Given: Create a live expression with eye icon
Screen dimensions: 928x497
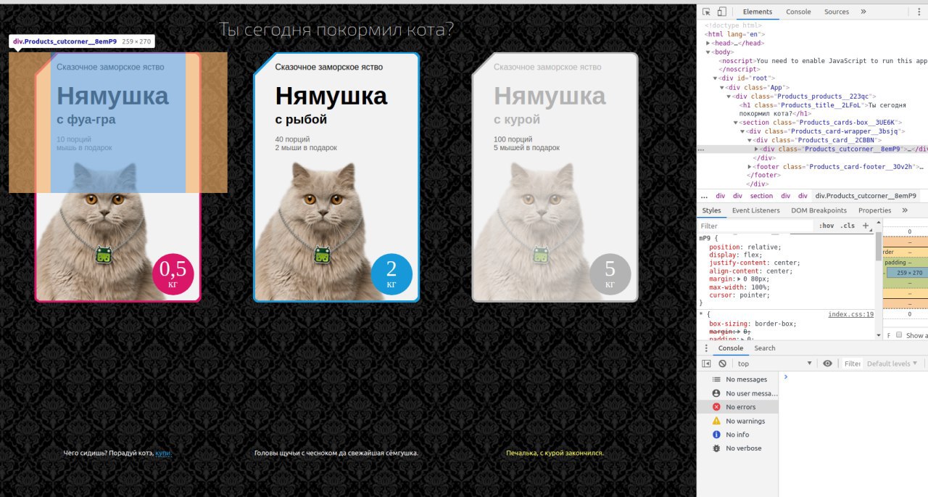Looking at the screenshot, I should 827,363.
